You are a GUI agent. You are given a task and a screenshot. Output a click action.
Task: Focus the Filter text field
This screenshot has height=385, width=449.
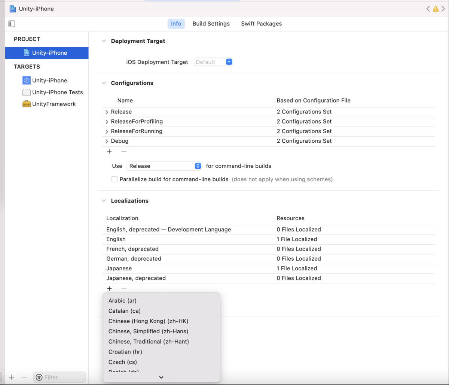pos(59,377)
